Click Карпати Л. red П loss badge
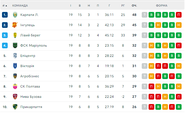 (179, 15)
